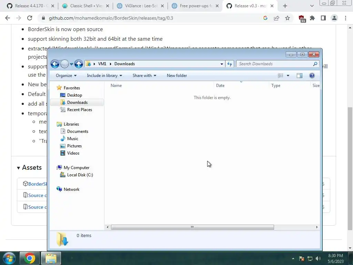This screenshot has height=265, width=353.
Task: Go back in Chrome
Action: (8, 18)
